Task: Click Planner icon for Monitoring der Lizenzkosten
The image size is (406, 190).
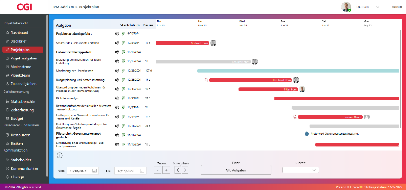Action: 123,71
